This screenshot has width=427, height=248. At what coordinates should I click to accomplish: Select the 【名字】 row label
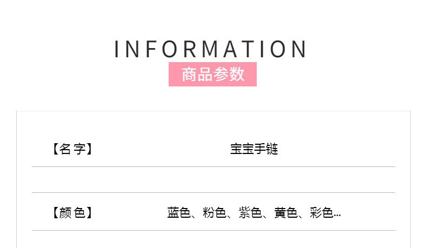click(x=72, y=149)
